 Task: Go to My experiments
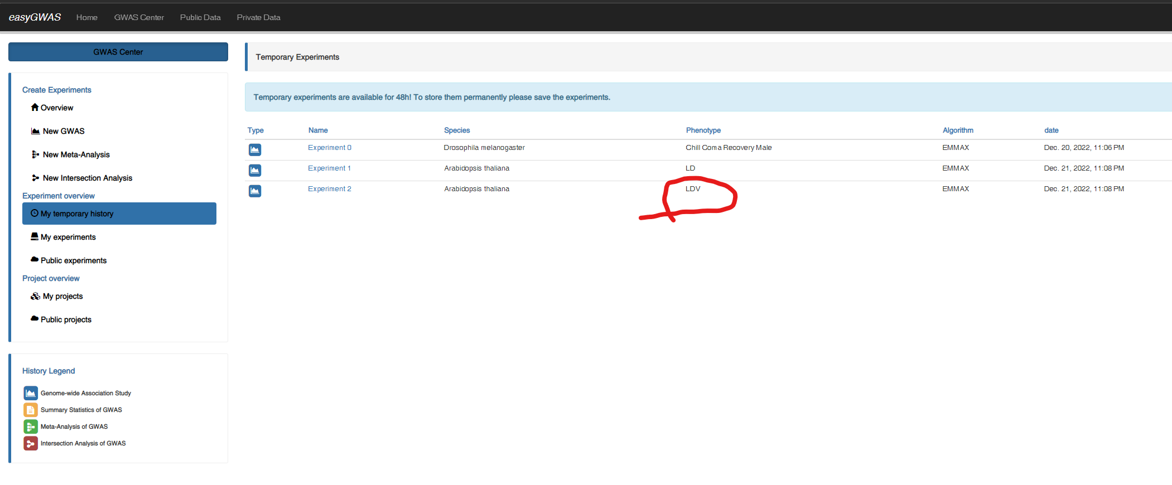pyautogui.click(x=67, y=237)
